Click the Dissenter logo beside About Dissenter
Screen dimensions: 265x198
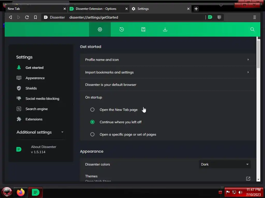click(x=19, y=149)
